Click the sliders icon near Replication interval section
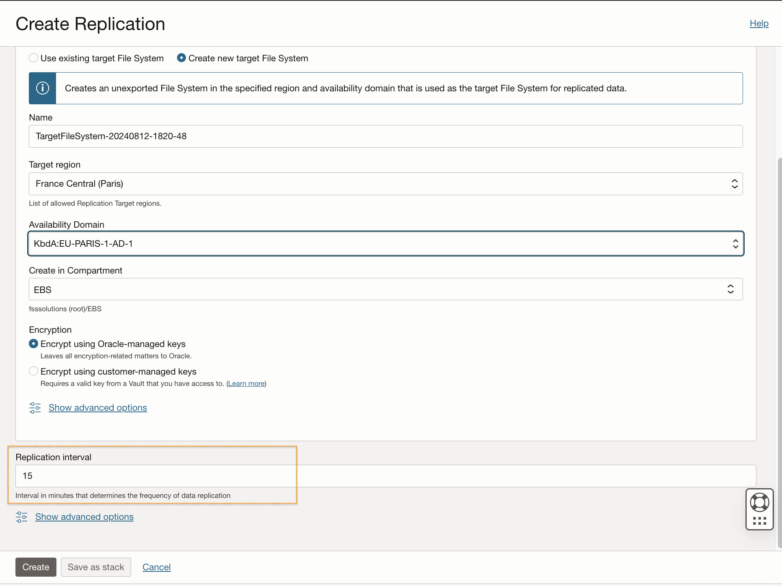 21,517
